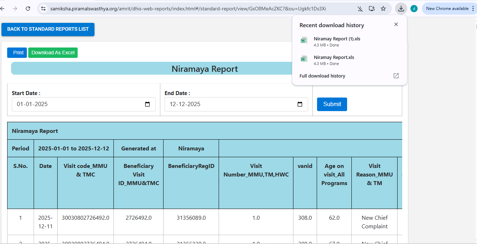Image resolution: width=477 pixels, height=244 pixels.
Task: Click Download As Excel button
Action: tap(53, 53)
